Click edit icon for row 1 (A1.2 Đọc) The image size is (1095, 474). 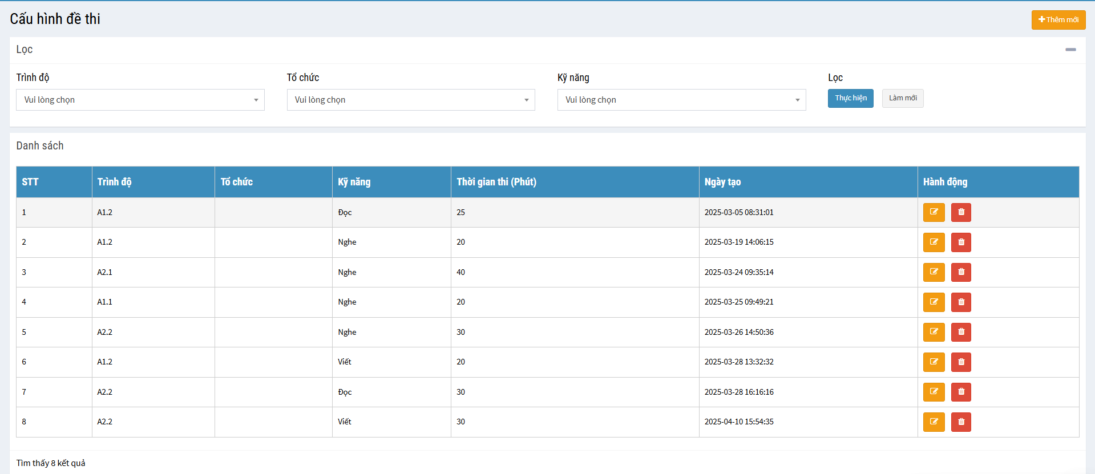point(934,212)
